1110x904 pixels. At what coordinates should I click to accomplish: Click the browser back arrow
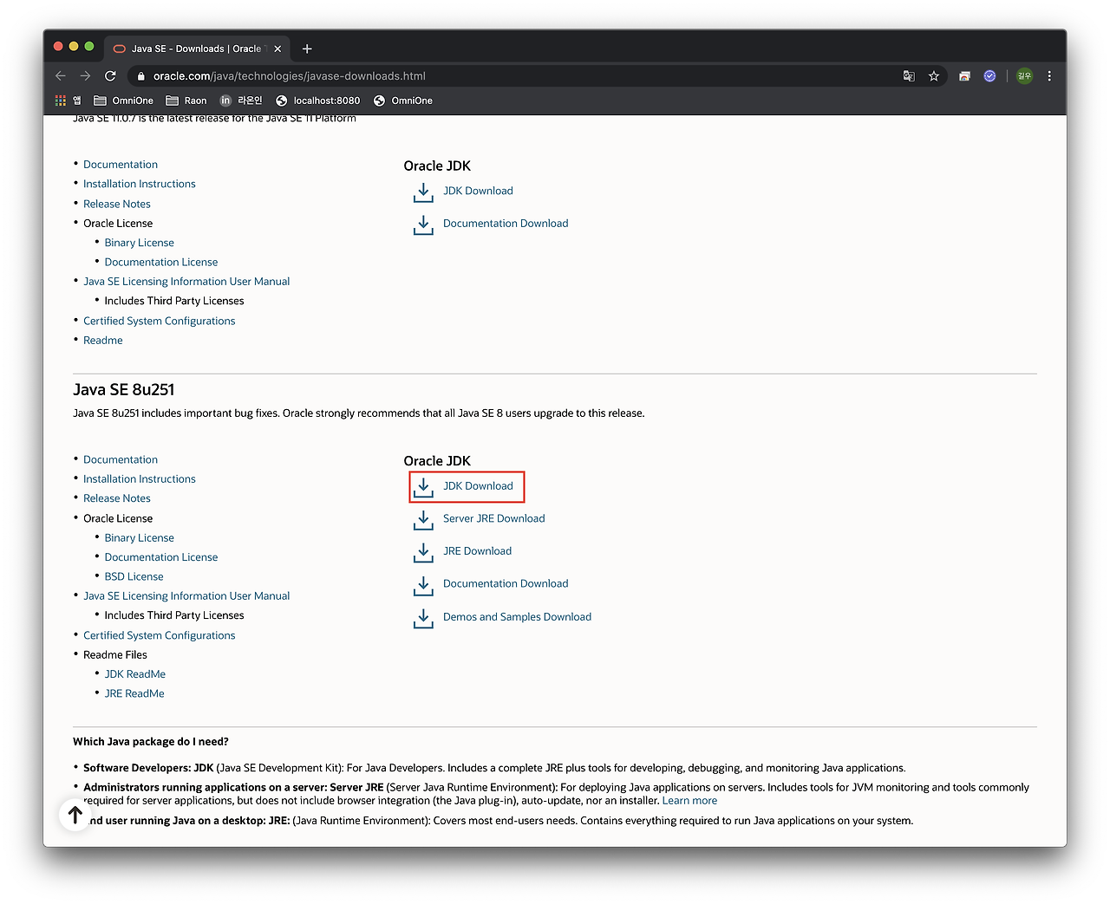(x=61, y=76)
